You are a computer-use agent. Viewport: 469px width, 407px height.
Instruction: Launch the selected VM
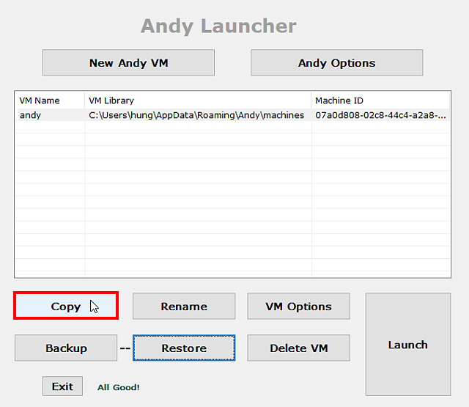point(408,344)
